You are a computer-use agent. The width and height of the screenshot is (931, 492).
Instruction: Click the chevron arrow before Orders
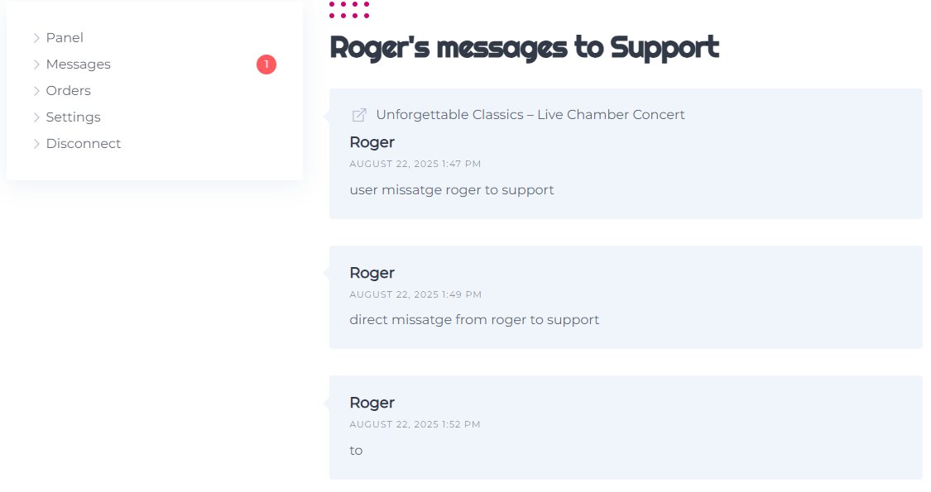click(36, 91)
